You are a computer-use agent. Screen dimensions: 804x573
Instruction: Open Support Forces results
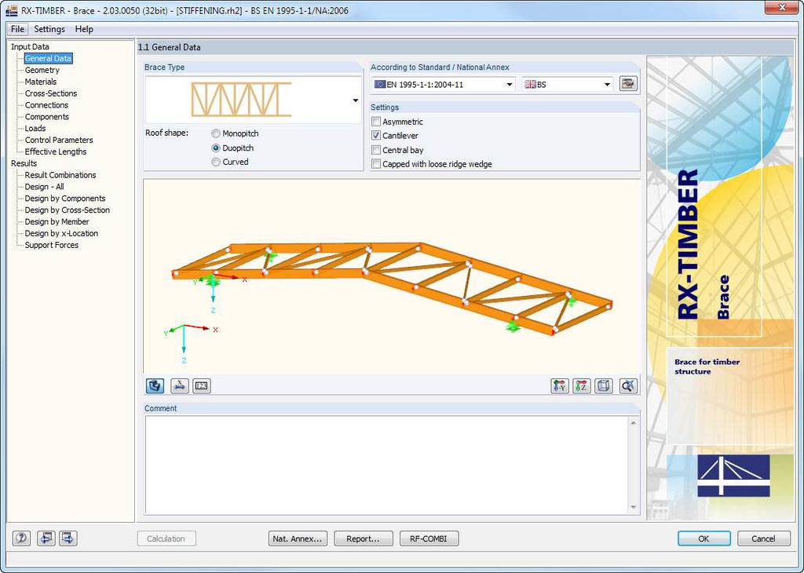click(51, 245)
